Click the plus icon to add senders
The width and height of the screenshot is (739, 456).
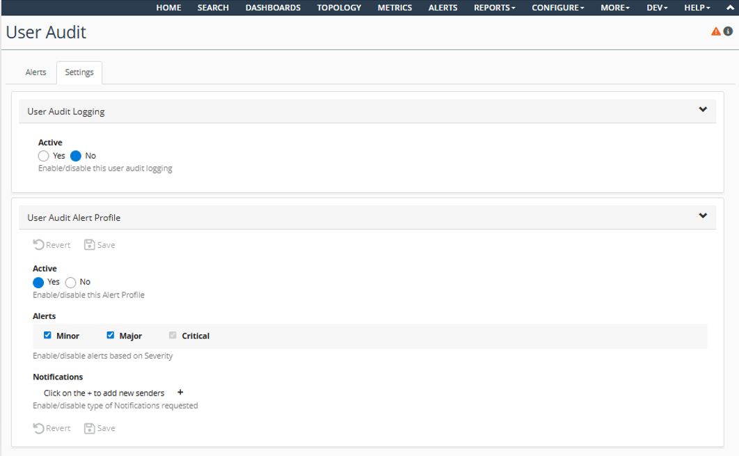pos(180,393)
